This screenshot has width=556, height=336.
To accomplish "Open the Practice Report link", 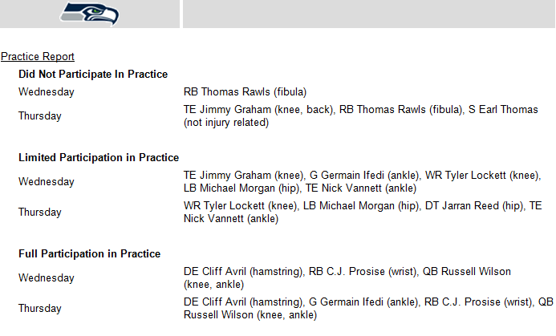I will pos(38,56).
